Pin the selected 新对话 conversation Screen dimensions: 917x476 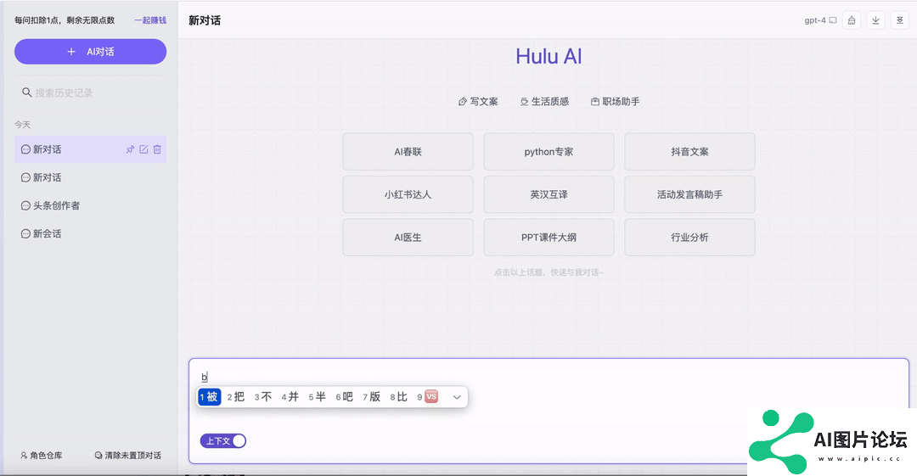(x=130, y=149)
